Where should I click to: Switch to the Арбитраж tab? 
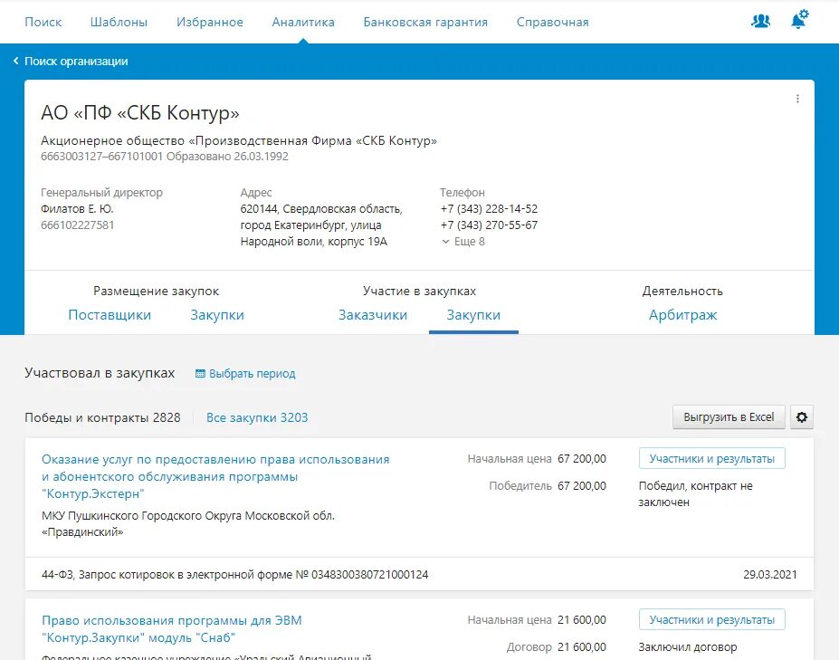tap(682, 315)
